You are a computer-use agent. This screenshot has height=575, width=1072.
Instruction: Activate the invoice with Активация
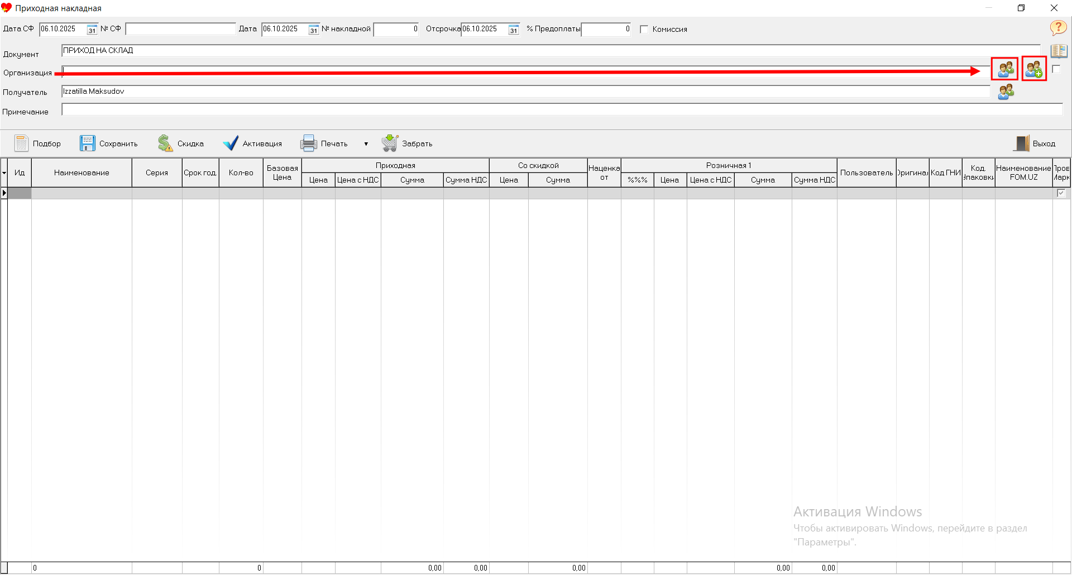coord(252,143)
